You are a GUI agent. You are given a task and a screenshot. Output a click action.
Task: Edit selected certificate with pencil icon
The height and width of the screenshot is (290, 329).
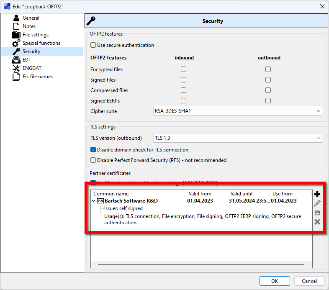(317, 203)
